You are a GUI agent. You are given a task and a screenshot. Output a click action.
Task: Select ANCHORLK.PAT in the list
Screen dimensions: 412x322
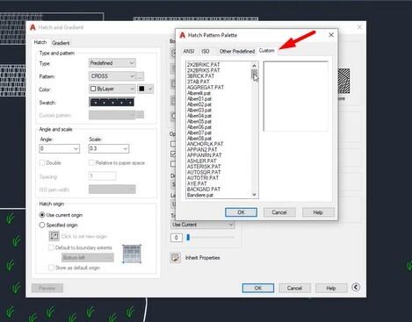pos(205,144)
